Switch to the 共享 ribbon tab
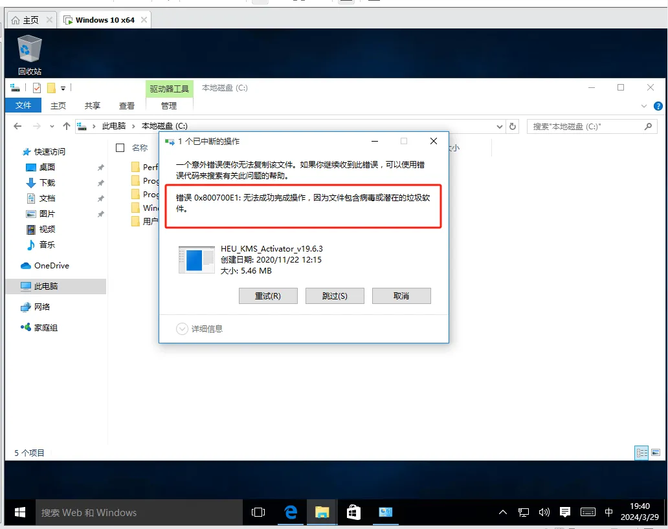The width and height of the screenshot is (668, 529). pyautogui.click(x=93, y=105)
